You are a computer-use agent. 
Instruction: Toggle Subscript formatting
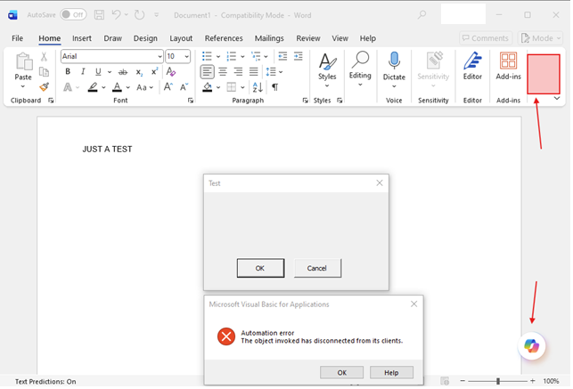coord(139,72)
